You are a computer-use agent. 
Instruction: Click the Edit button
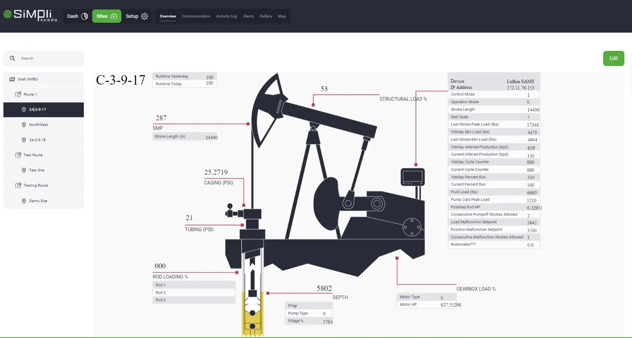tap(613, 58)
